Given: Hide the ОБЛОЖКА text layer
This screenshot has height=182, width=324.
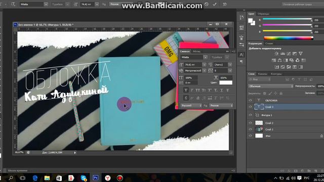Looking at the screenshot, I should click(250, 100).
